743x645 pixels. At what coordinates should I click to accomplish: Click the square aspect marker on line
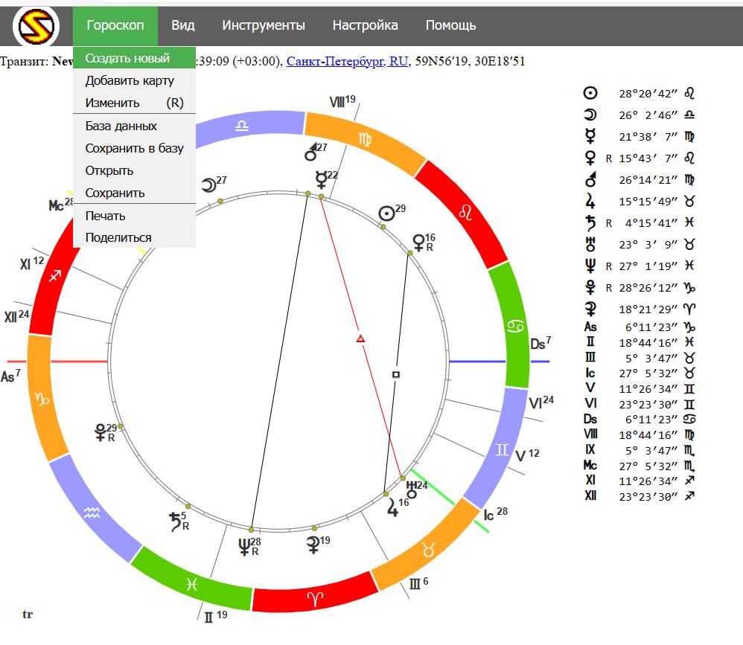pyautogui.click(x=396, y=374)
